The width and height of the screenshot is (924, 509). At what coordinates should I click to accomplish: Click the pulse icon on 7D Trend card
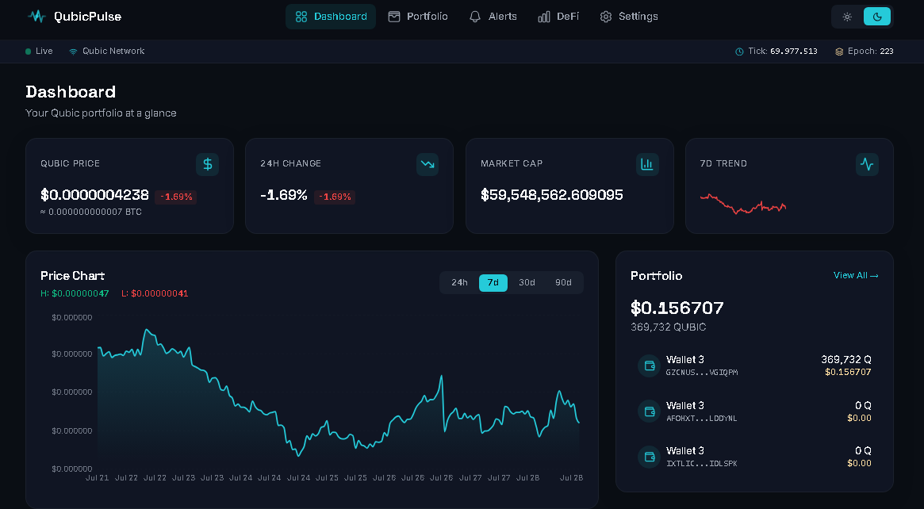867,164
